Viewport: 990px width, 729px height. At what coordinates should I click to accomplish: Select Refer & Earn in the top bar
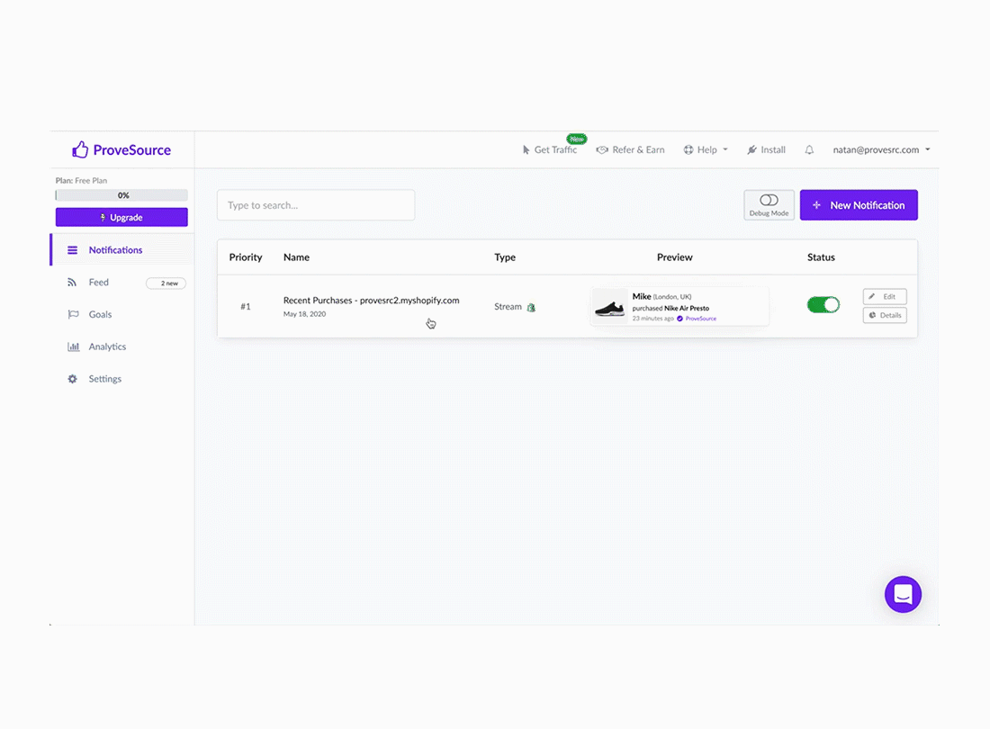[x=630, y=149]
